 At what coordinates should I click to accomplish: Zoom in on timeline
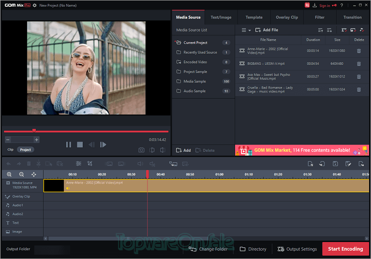pyautogui.click(x=9, y=174)
